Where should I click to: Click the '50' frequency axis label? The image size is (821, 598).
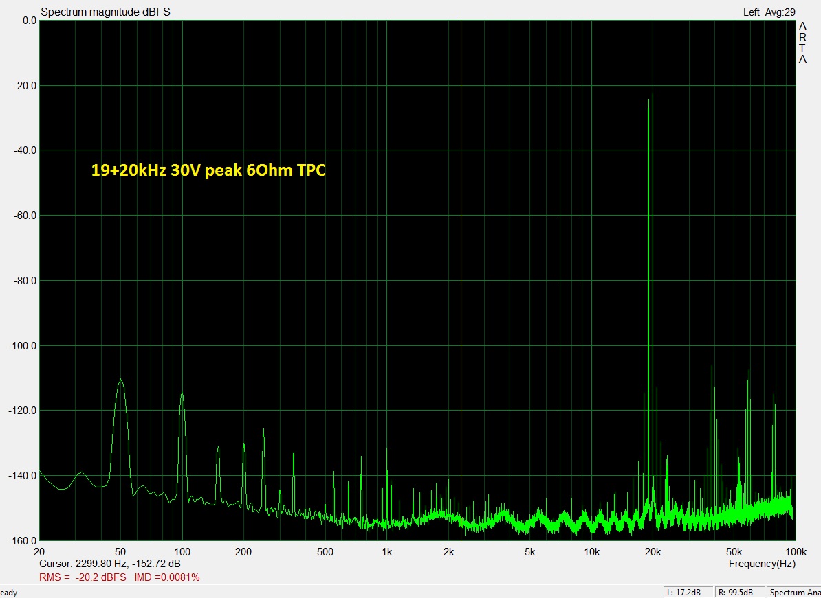tap(120, 552)
